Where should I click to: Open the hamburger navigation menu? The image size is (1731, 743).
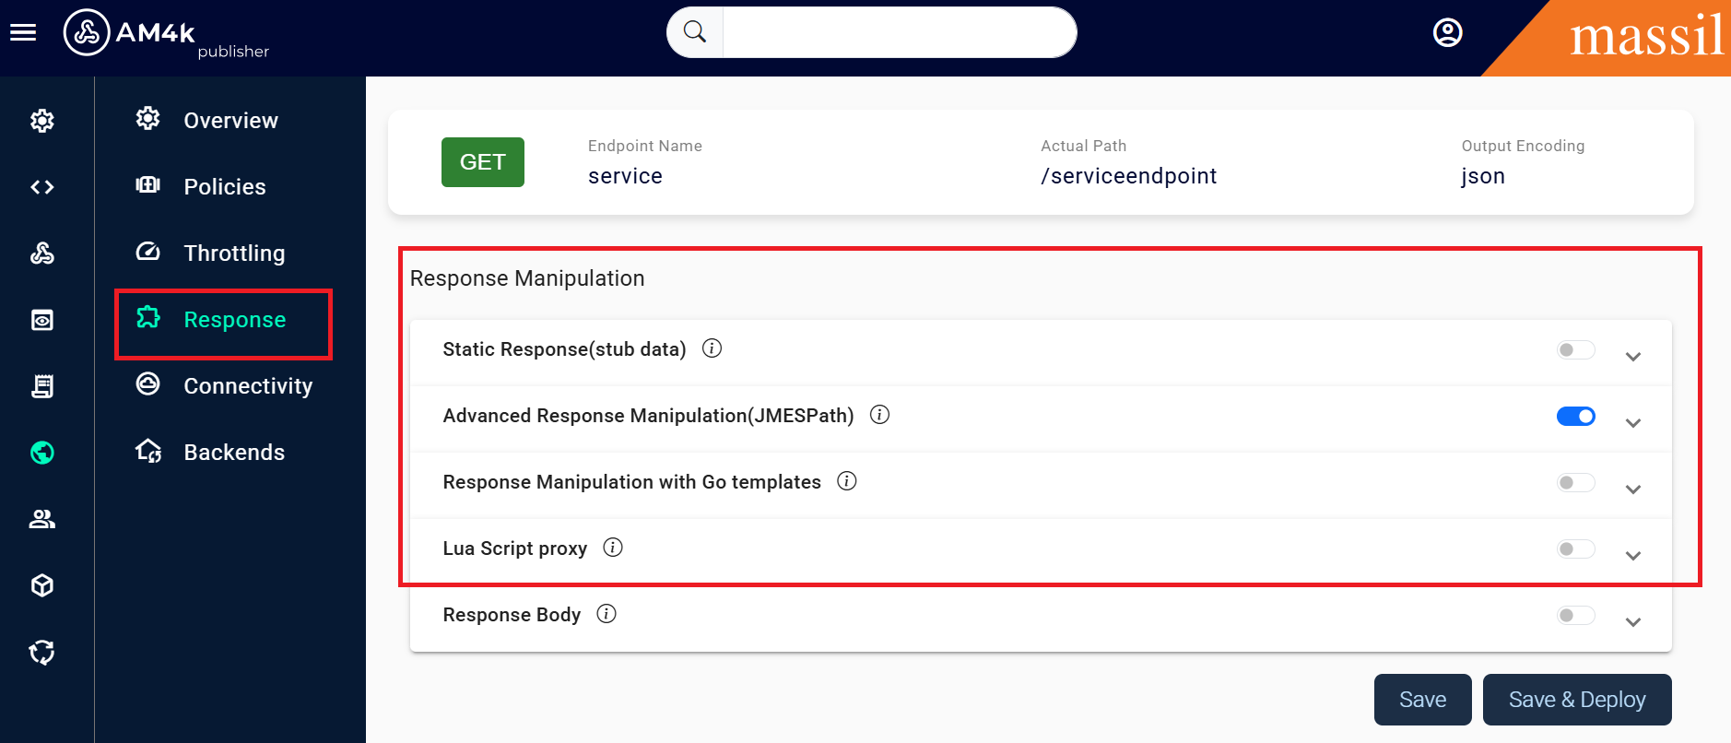pos(23,33)
